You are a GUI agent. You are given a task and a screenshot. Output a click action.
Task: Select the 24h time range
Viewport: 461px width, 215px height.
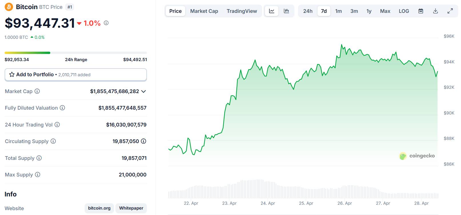click(x=308, y=11)
